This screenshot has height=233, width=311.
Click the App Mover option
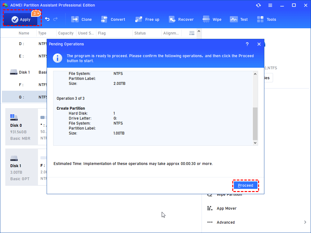222,208
